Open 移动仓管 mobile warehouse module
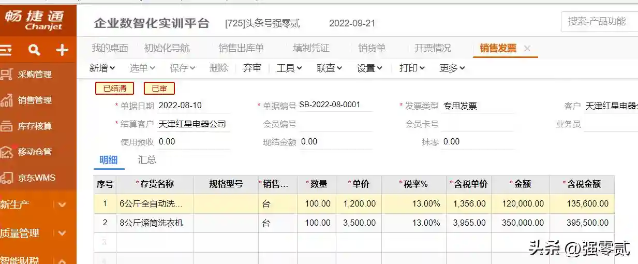 (34, 152)
